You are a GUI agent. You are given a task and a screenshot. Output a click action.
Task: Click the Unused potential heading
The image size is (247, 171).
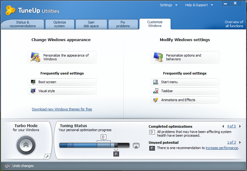[164, 143]
